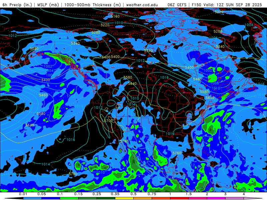
Task: Click the 0.01 legend value
Action: pyautogui.click(x=23, y=194)
